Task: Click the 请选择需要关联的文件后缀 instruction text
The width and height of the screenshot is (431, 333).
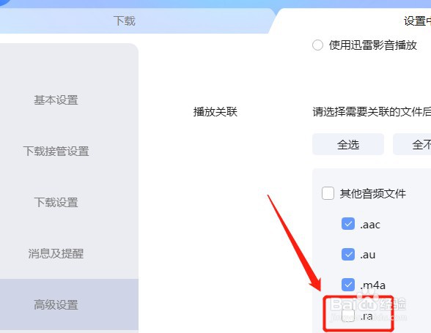Action: click(x=372, y=112)
